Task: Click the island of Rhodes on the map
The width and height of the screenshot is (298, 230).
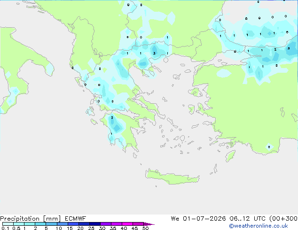Action: pos(230,156)
